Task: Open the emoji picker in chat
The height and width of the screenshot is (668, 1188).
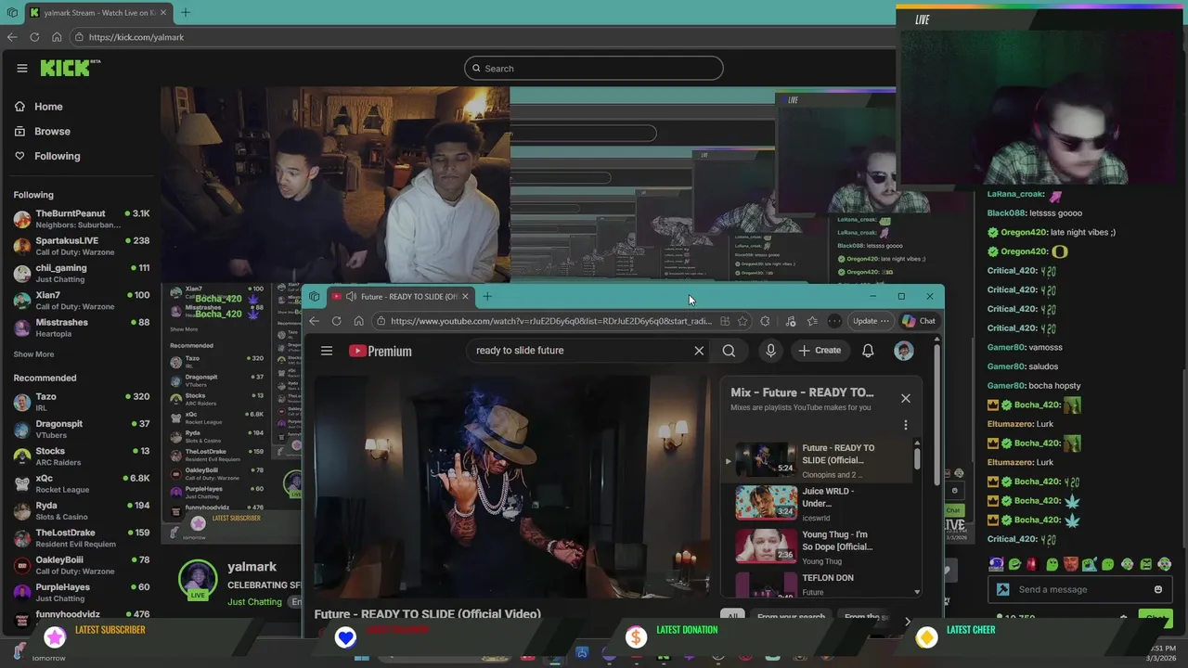Action: click(1158, 589)
